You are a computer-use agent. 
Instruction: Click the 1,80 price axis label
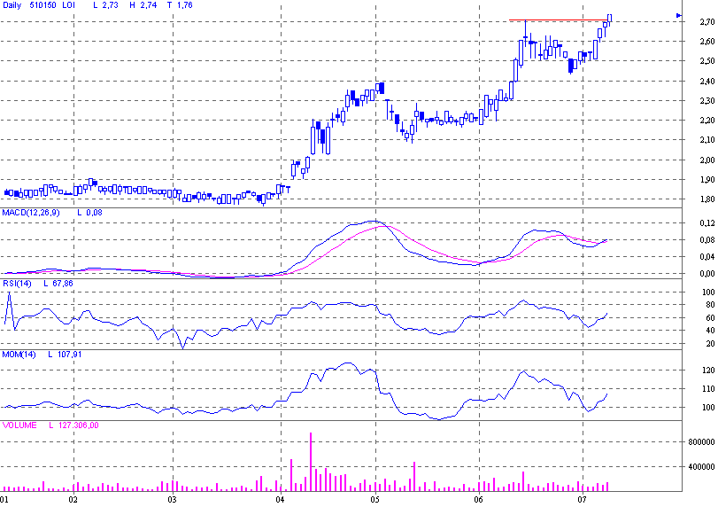click(x=699, y=199)
